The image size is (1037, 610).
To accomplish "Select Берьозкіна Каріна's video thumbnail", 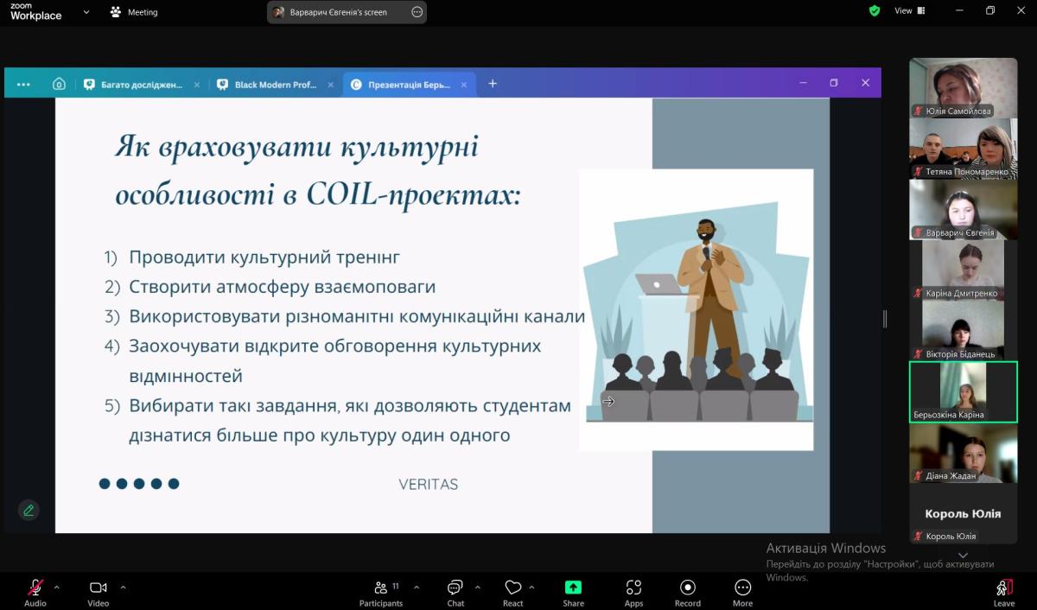I will [x=963, y=391].
